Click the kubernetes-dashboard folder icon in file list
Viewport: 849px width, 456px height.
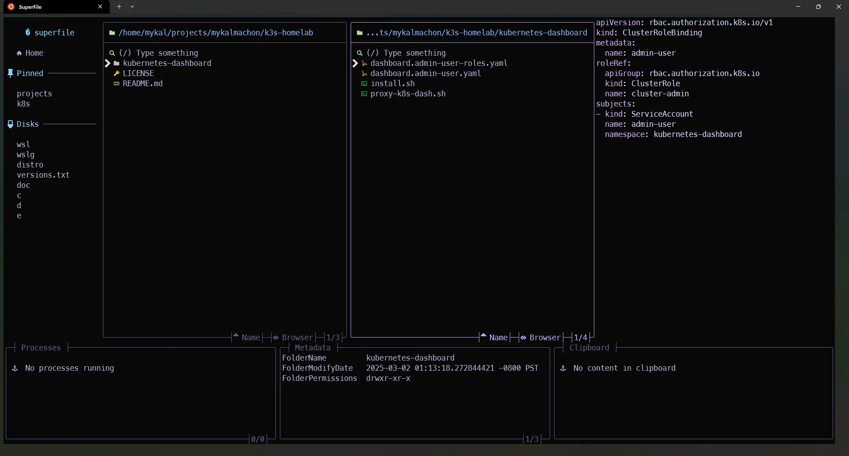coord(117,63)
